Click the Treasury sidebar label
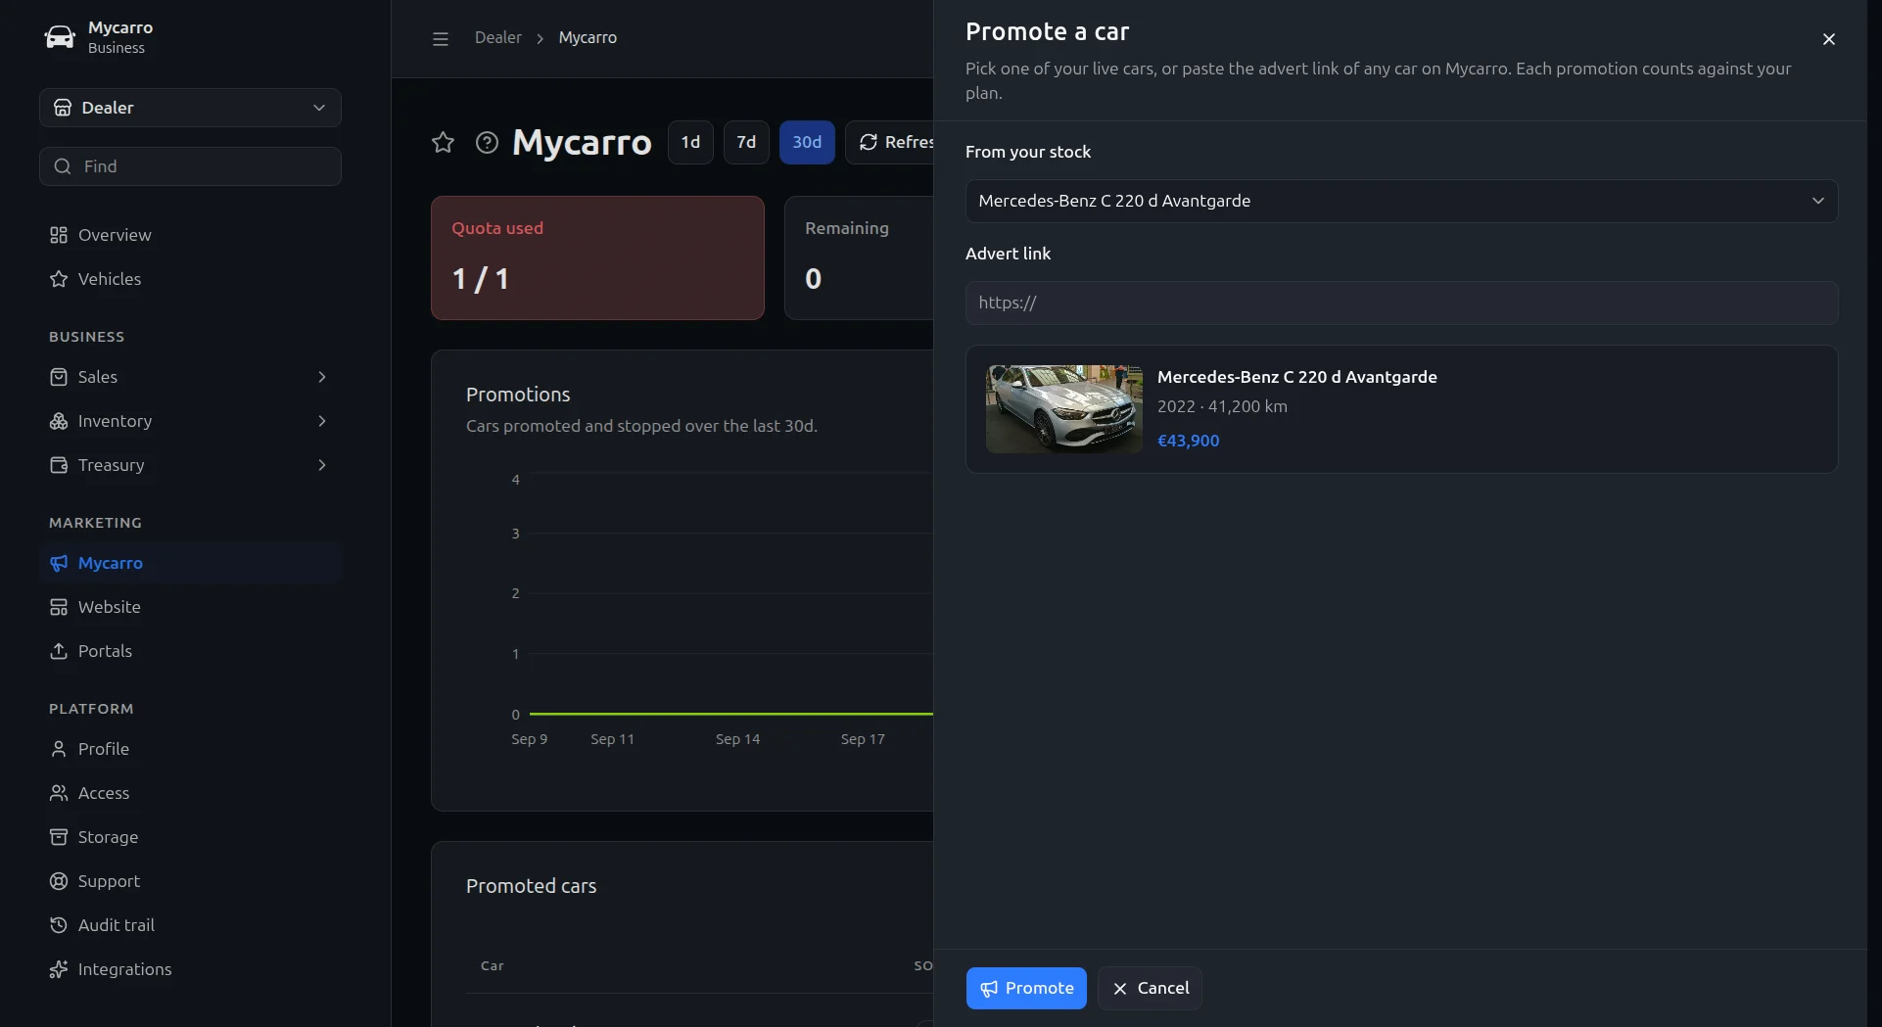 (x=111, y=465)
